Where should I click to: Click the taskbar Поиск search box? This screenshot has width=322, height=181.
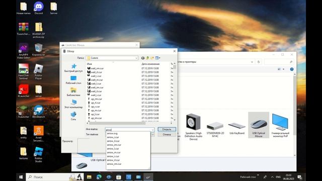[55, 177]
